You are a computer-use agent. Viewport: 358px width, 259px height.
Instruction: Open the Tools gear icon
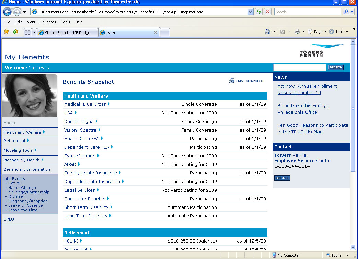(x=332, y=32)
